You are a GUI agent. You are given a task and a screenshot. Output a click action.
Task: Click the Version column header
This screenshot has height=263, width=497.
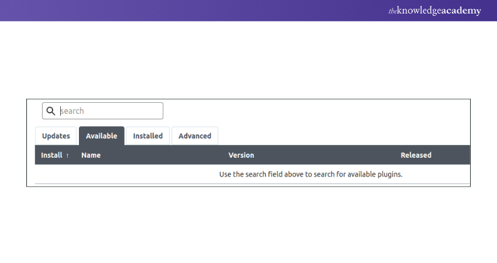(x=241, y=155)
